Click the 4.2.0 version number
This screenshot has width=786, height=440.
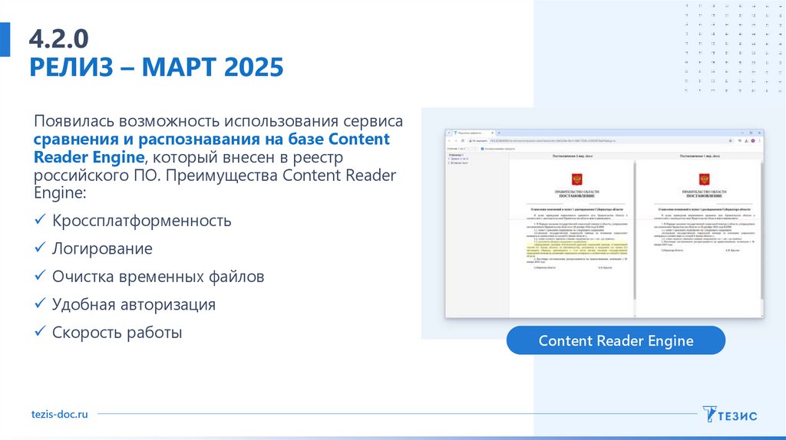click(58, 38)
